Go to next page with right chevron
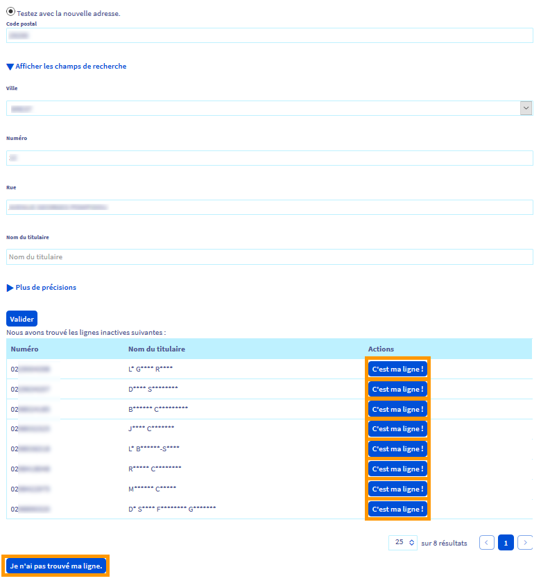541x583 pixels. pyautogui.click(x=525, y=543)
